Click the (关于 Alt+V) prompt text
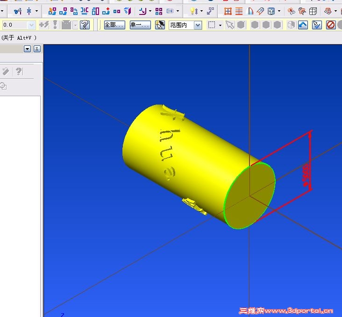The image size is (342, 317). pos(19,38)
